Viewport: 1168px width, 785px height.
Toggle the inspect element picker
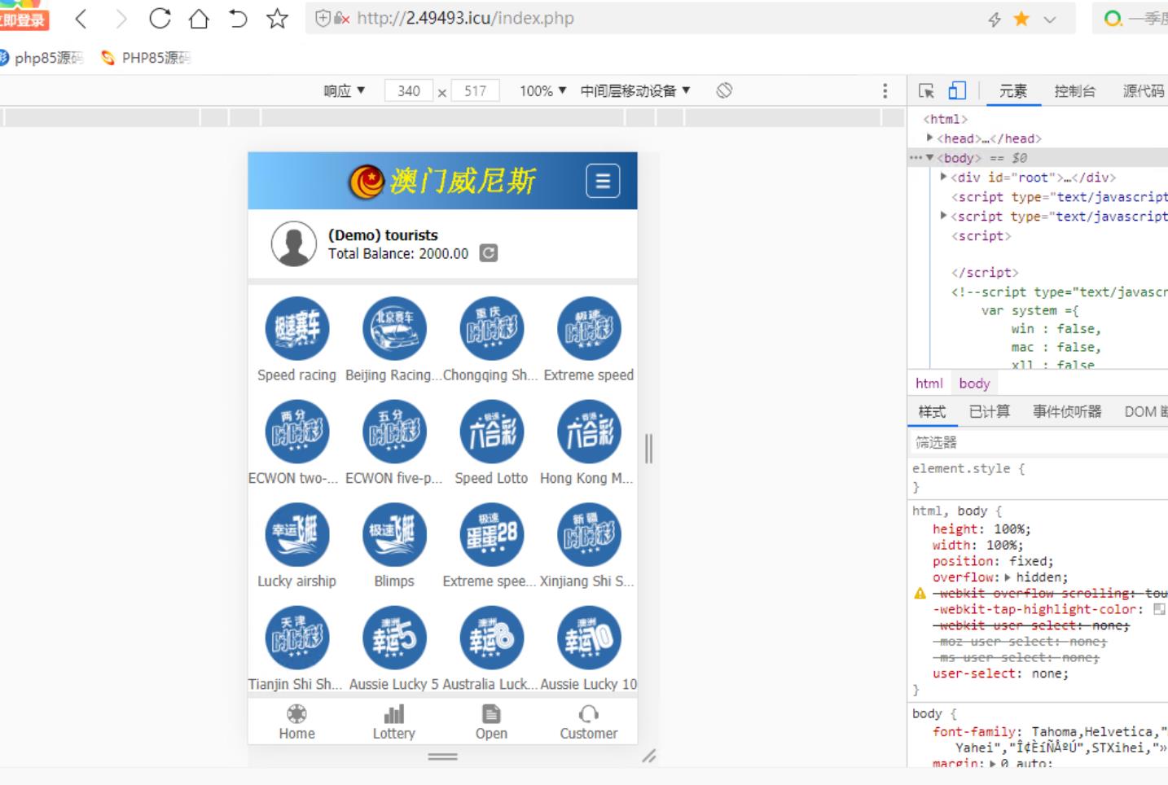pyautogui.click(x=926, y=90)
